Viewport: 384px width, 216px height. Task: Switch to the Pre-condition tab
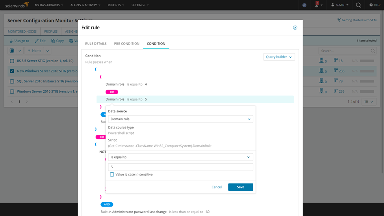coord(126,44)
